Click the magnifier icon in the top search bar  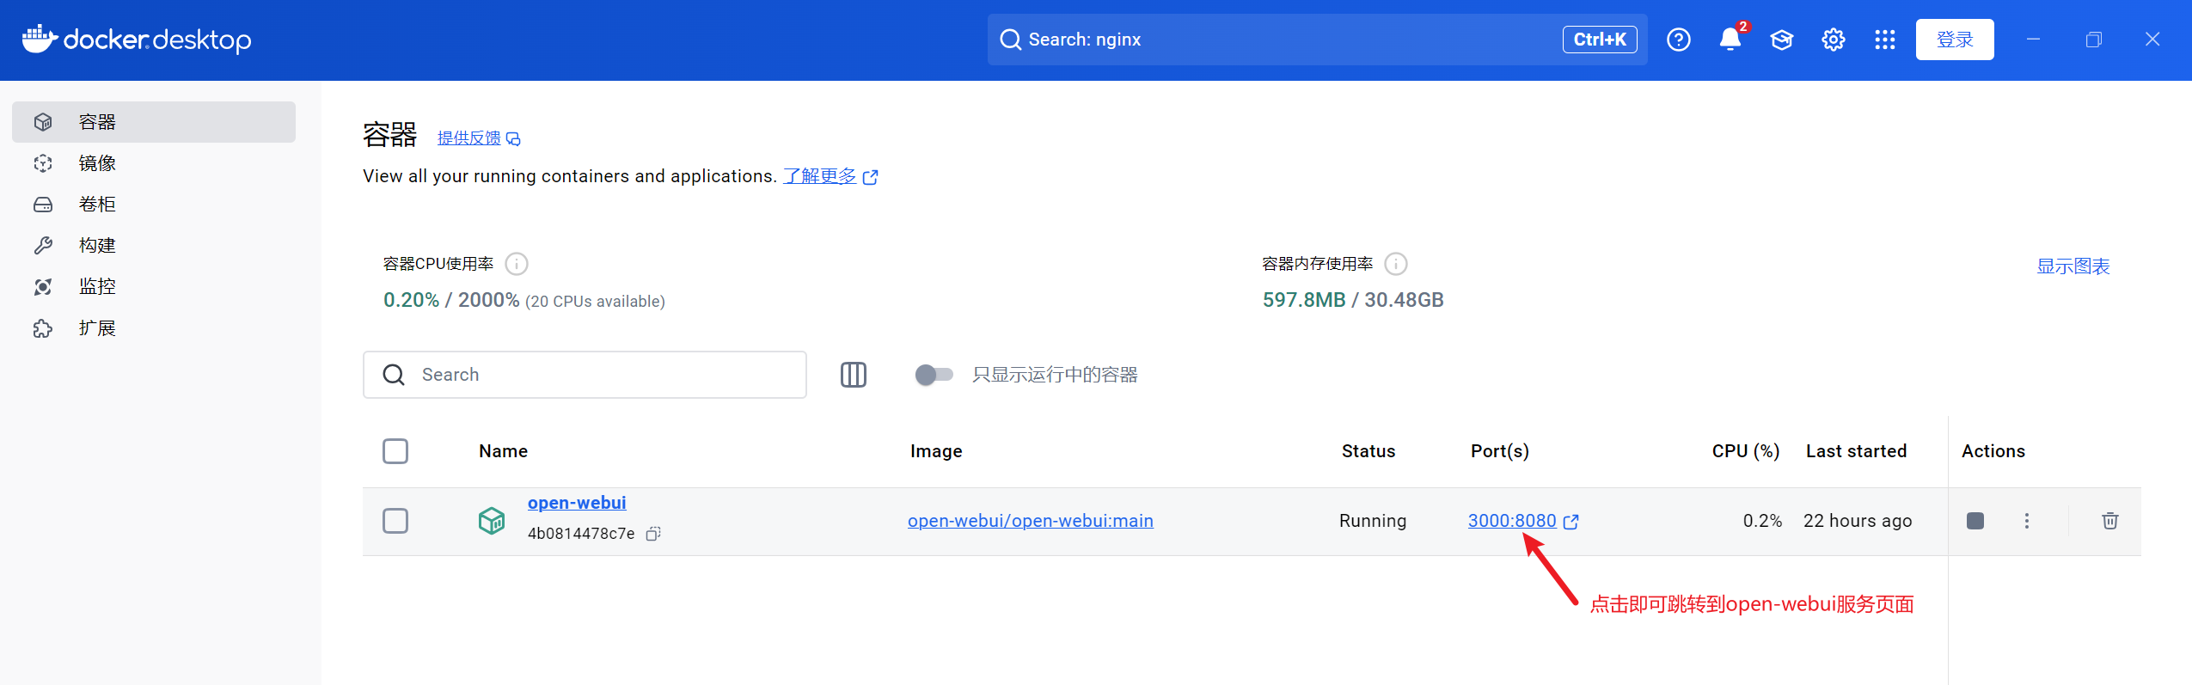[x=1010, y=40]
